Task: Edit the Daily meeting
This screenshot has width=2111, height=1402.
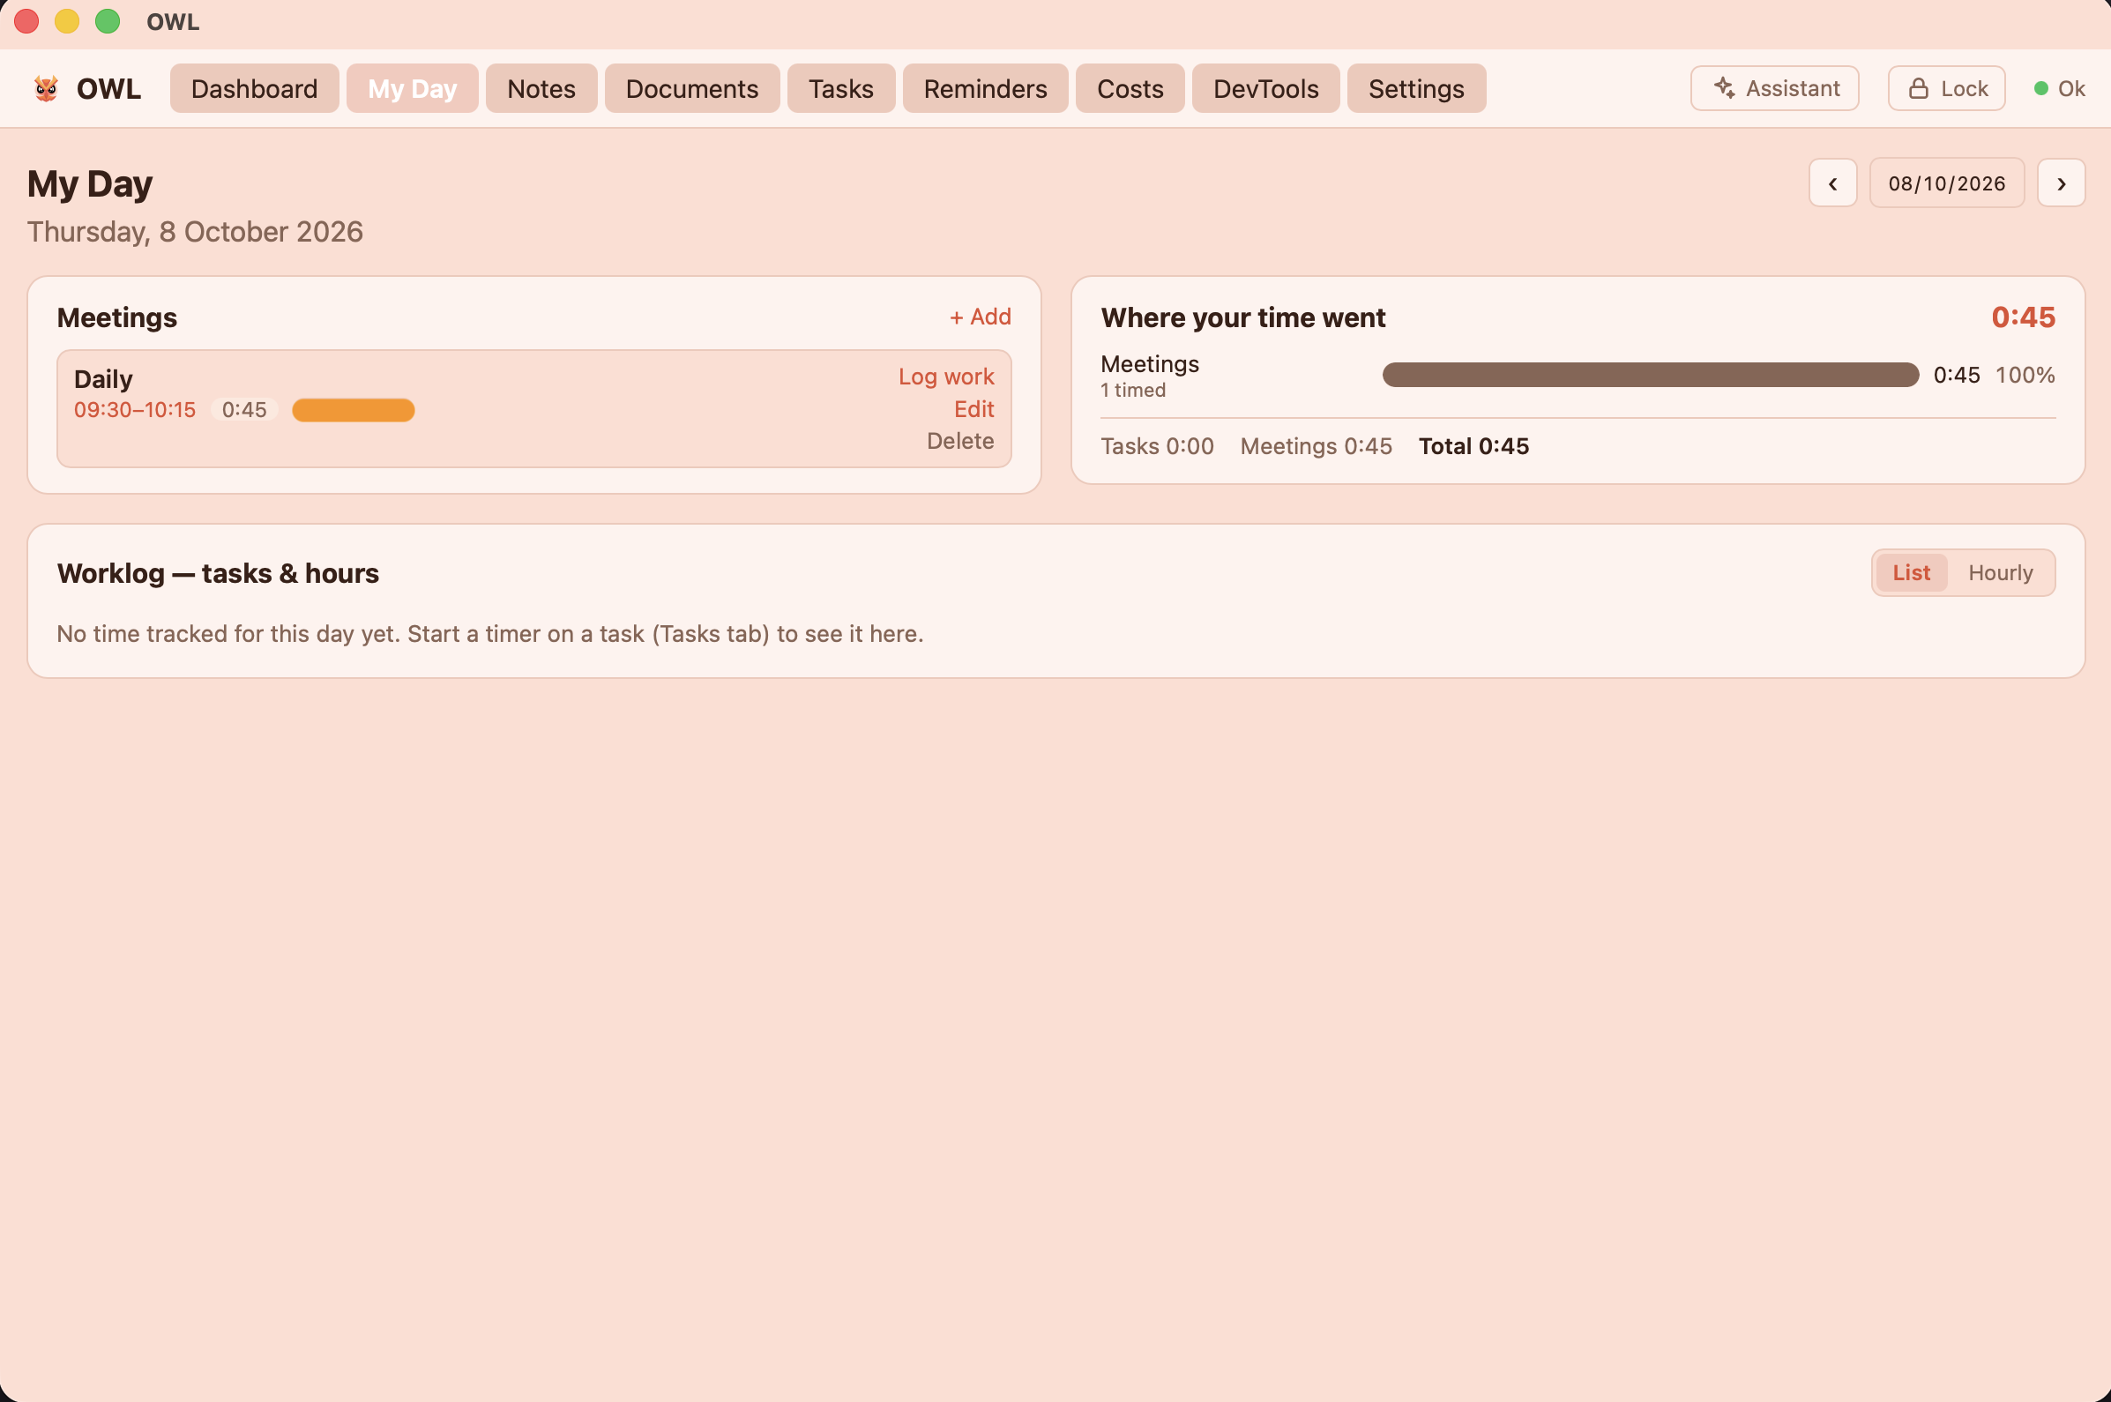Action: pos(973,408)
